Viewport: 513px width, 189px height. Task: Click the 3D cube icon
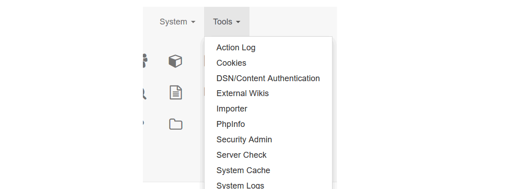(176, 61)
